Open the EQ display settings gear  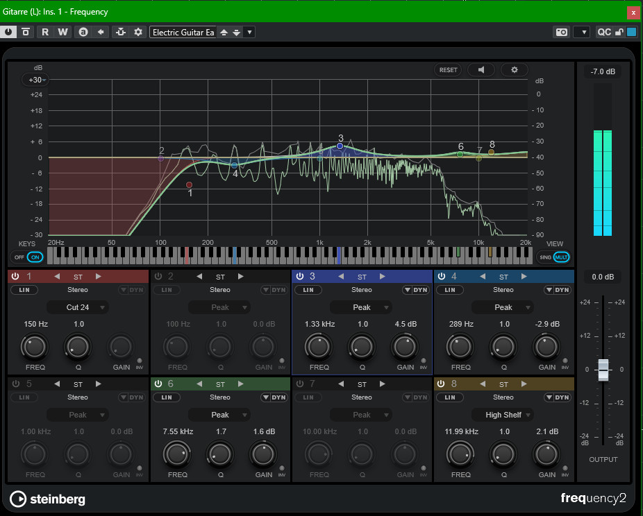tap(515, 70)
